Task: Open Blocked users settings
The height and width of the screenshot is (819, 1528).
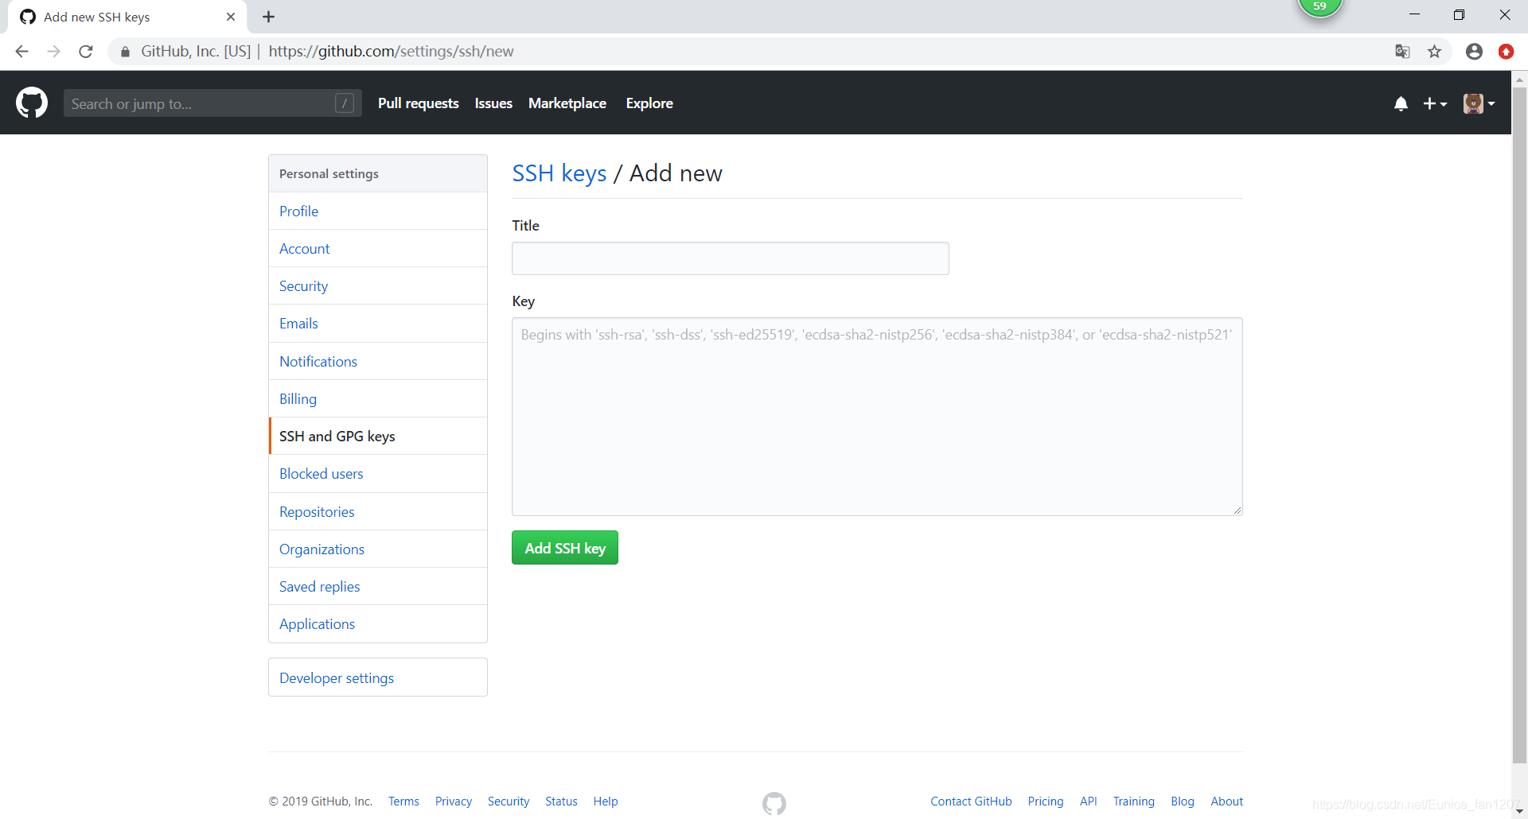Action: pyautogui.click(x=378, y=473)
